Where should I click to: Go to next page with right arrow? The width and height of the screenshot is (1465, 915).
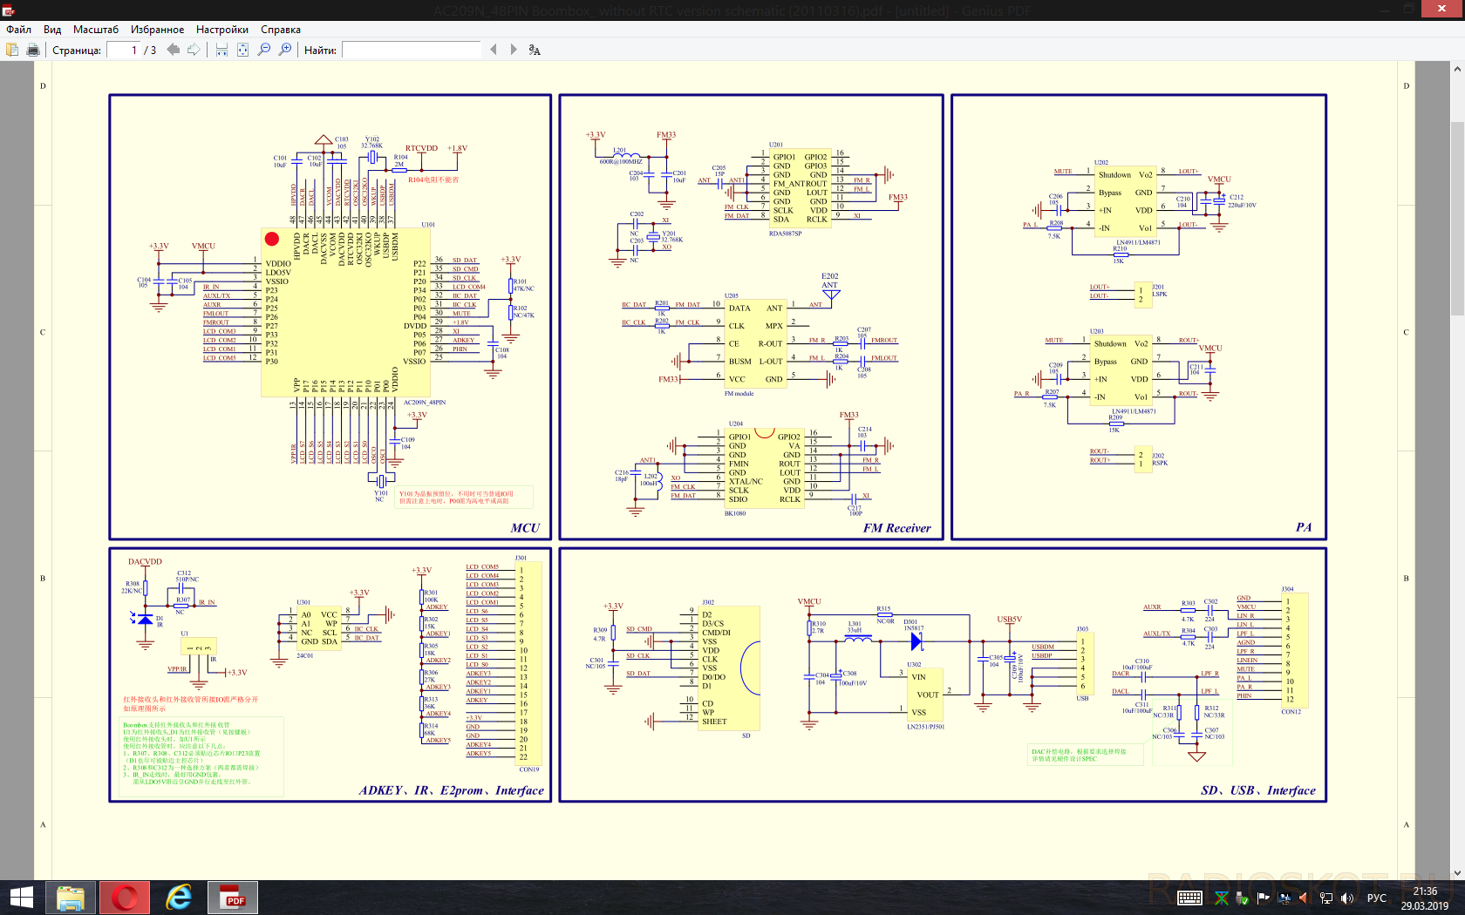click(x=194, y=50)
